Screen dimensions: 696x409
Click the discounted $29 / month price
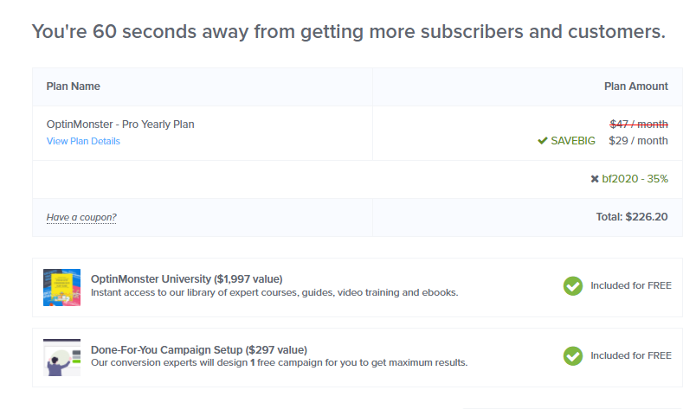coord(639,141)
